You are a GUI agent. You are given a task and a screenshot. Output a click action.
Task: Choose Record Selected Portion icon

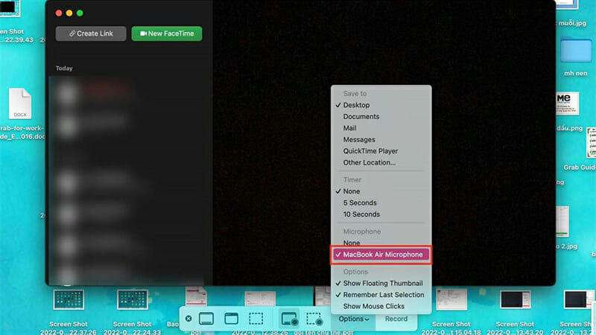pyautogui.click(x=314, y=319)
